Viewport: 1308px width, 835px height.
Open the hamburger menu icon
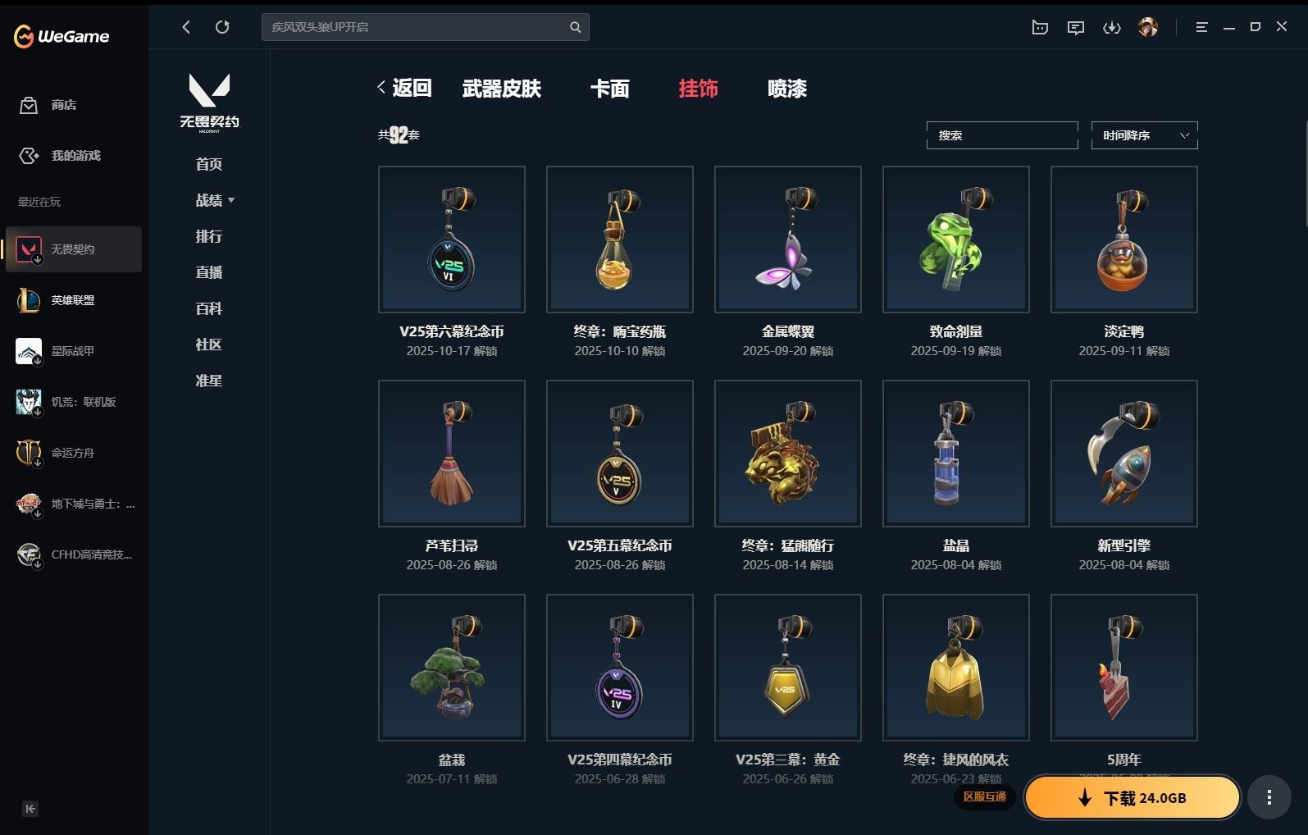coord(1201,27)
